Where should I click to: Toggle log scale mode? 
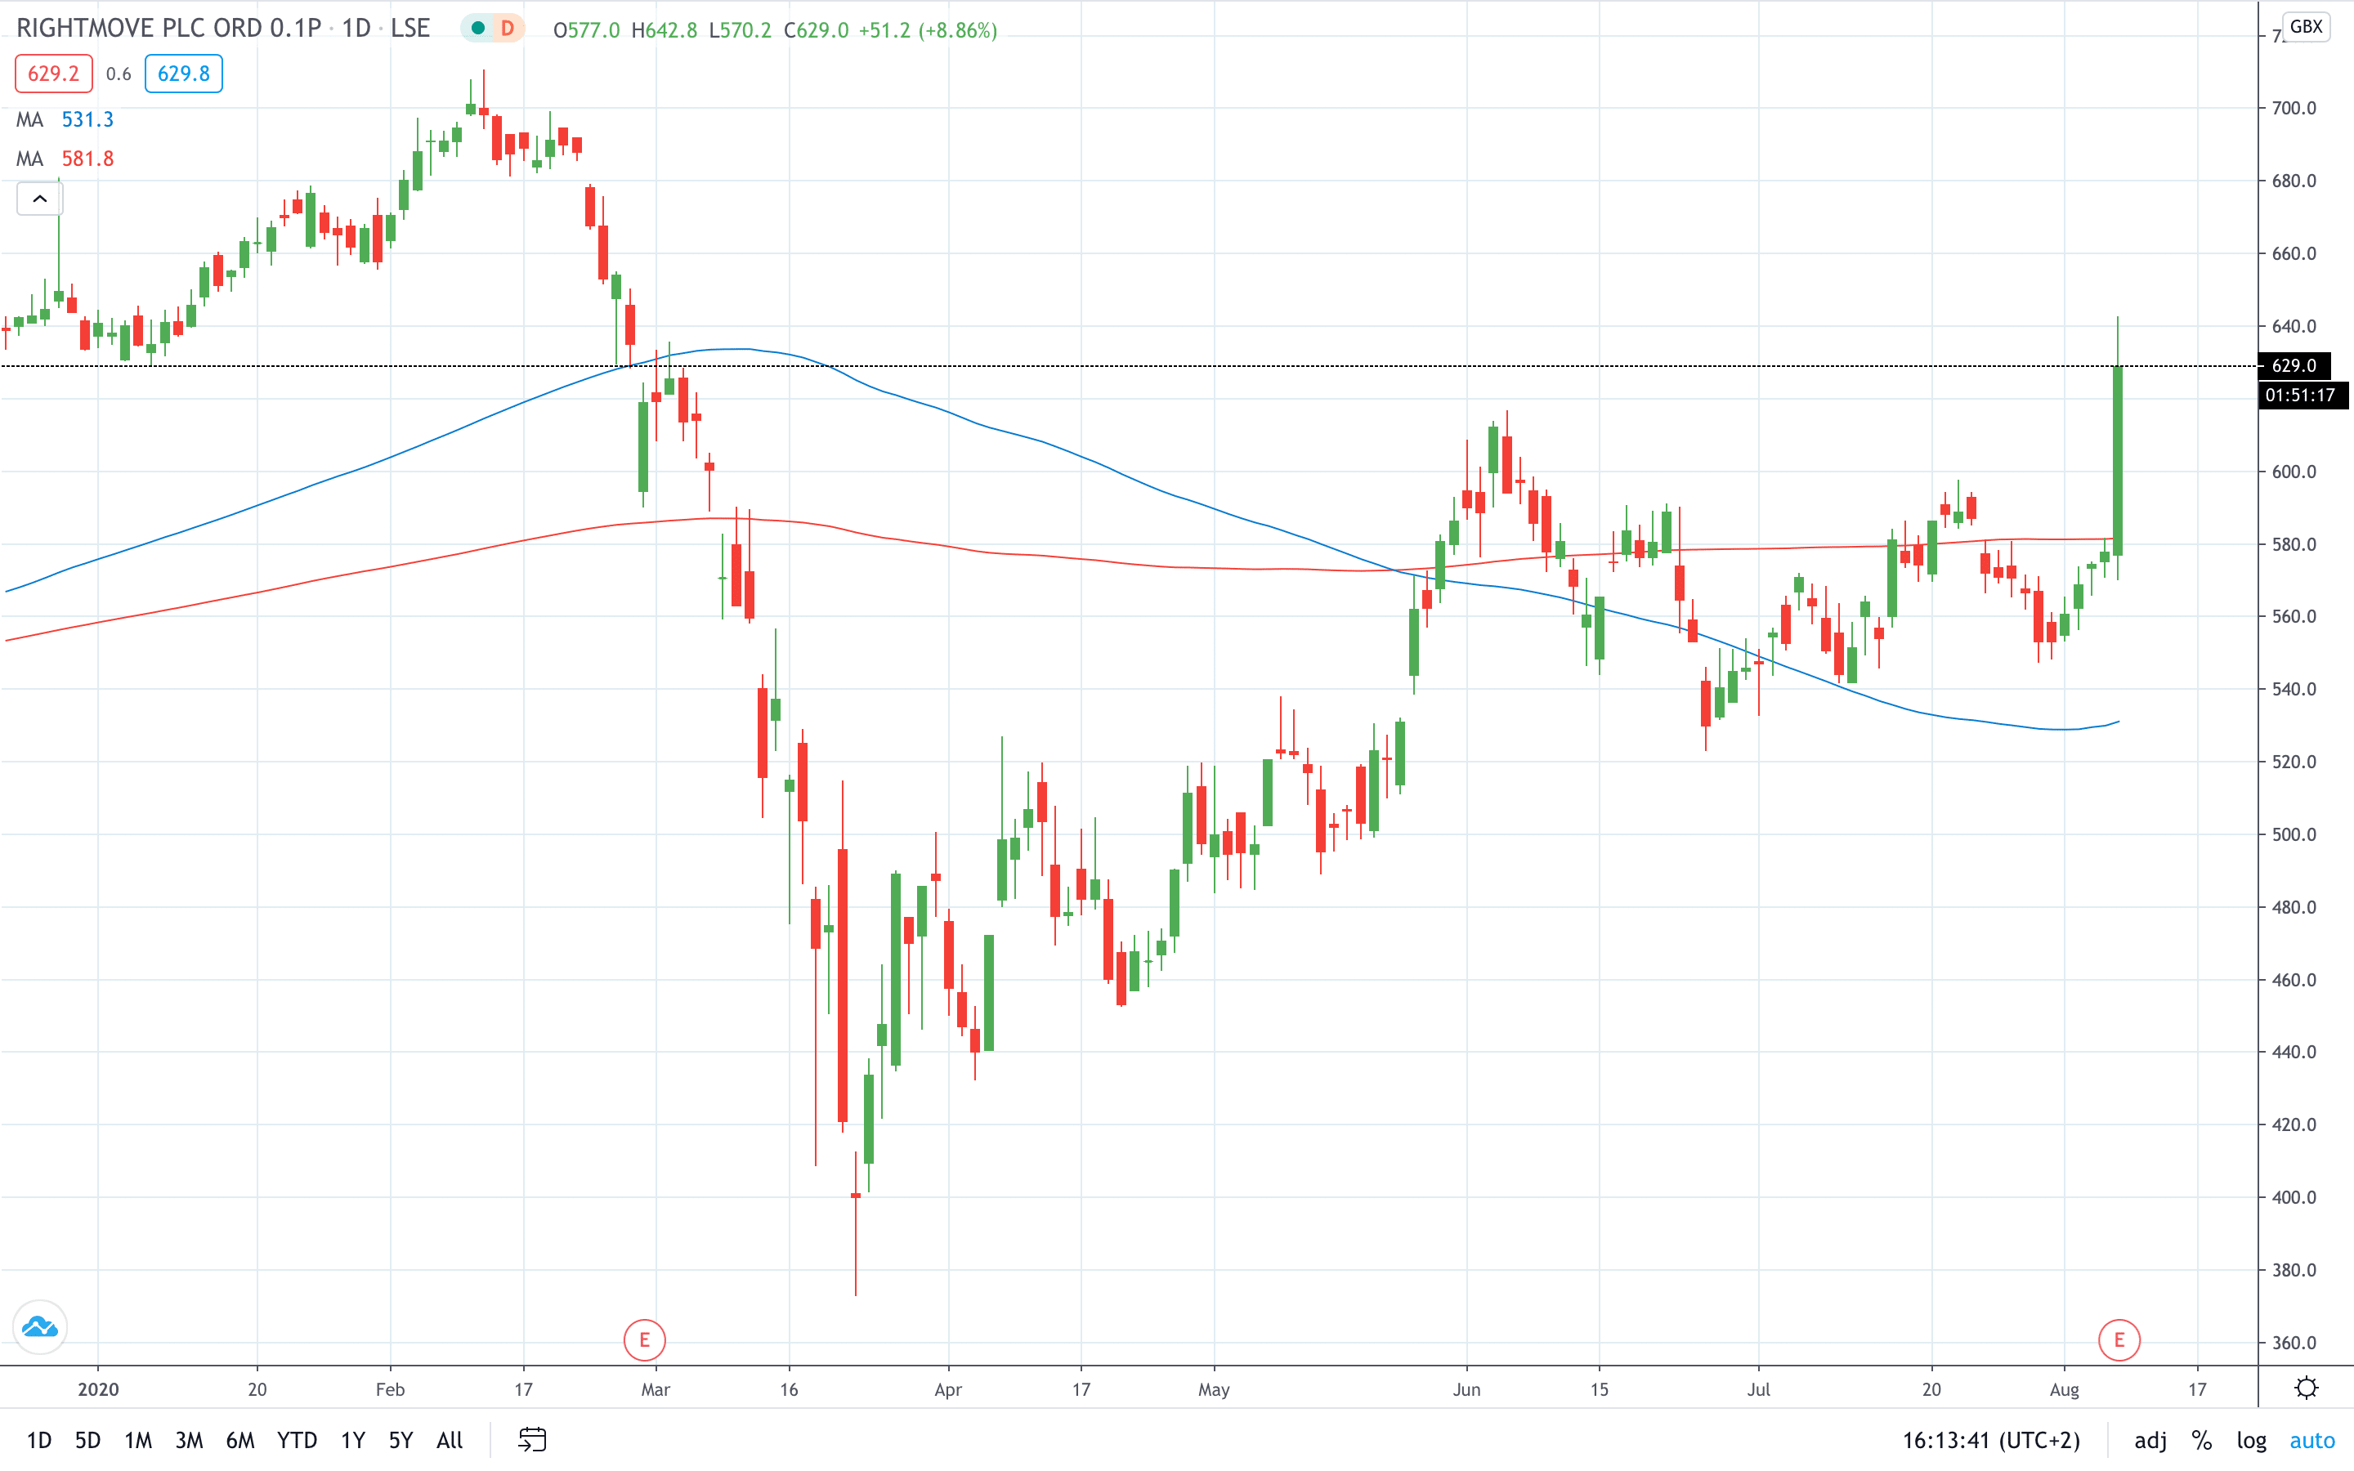tap(2252, 1441)
